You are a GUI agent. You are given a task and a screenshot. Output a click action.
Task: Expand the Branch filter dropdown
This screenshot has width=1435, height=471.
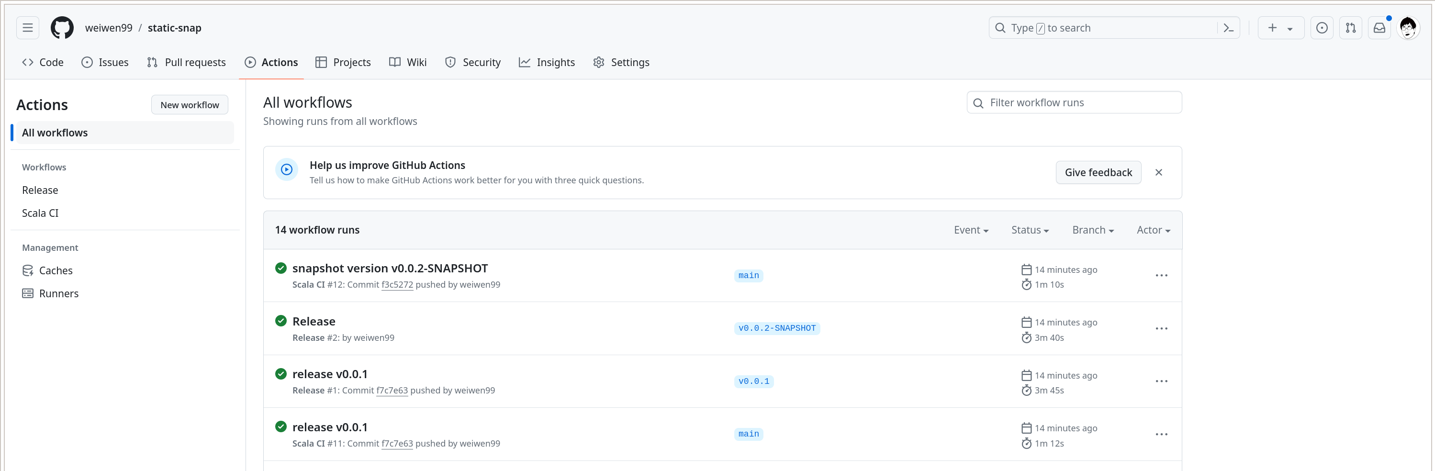(x=1093, y=230)
